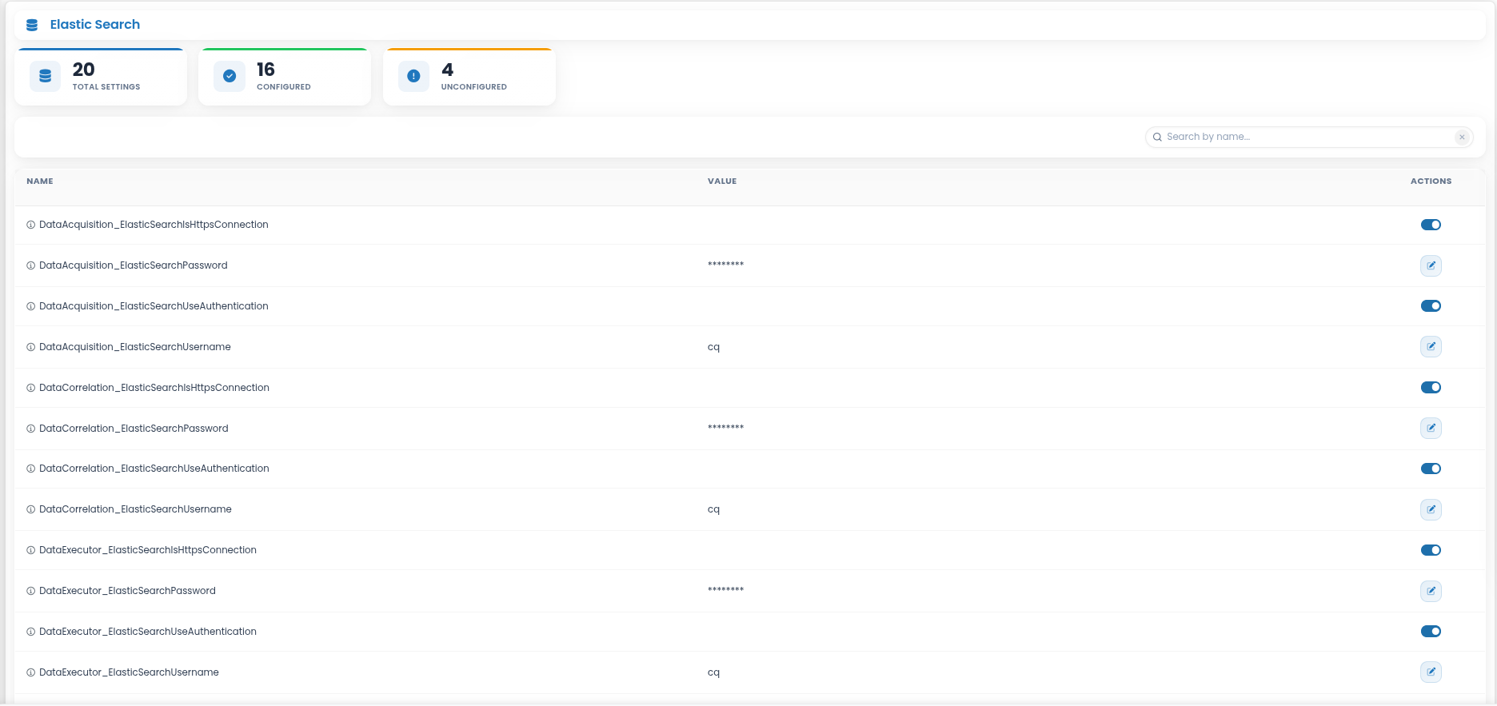
Task: Disable DataExecutor_ElasticSearchUseAuthentication switch
Action: click(x=1431, y=632)
